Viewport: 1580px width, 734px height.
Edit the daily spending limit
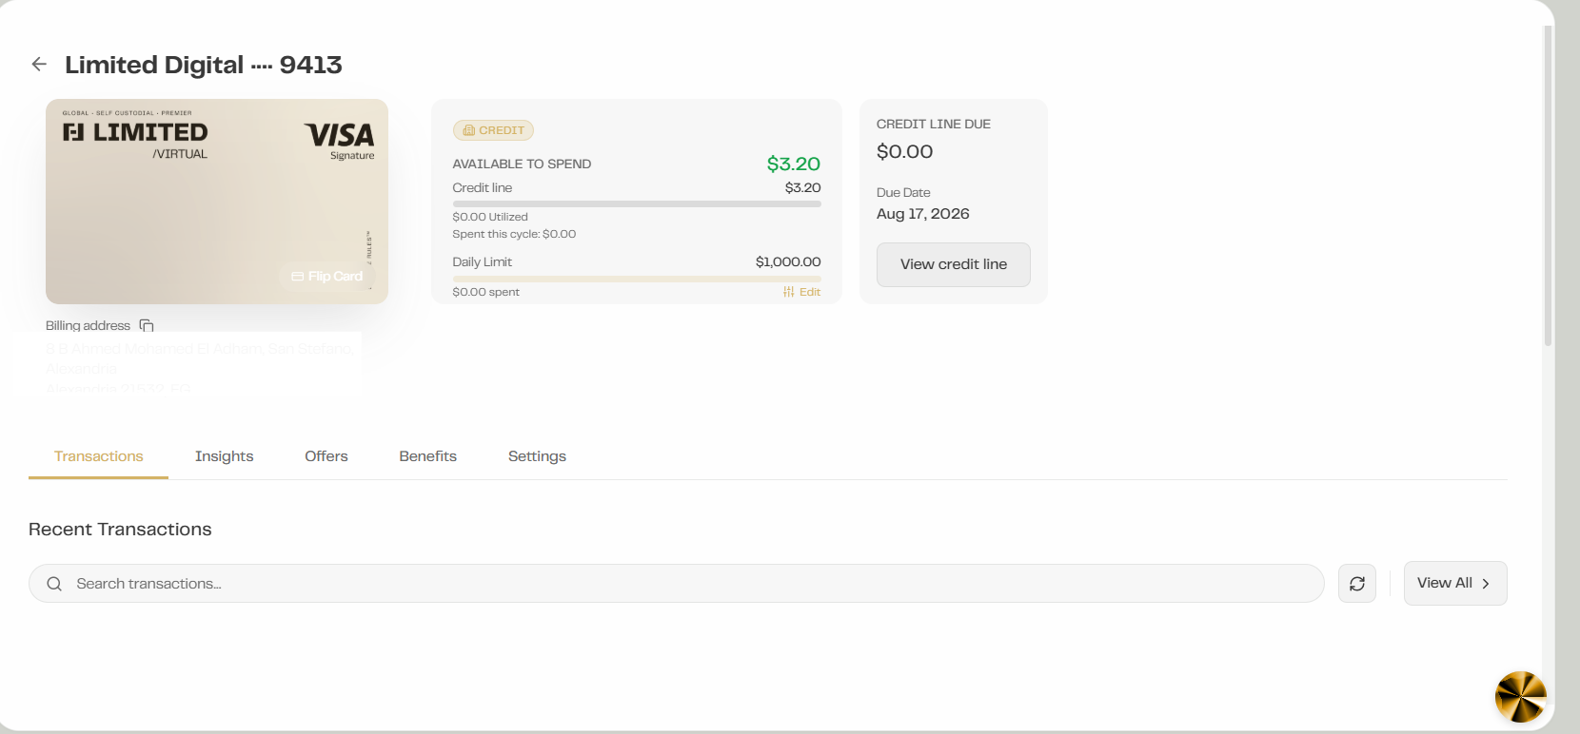pyautogui.click(x=801, y=292)
